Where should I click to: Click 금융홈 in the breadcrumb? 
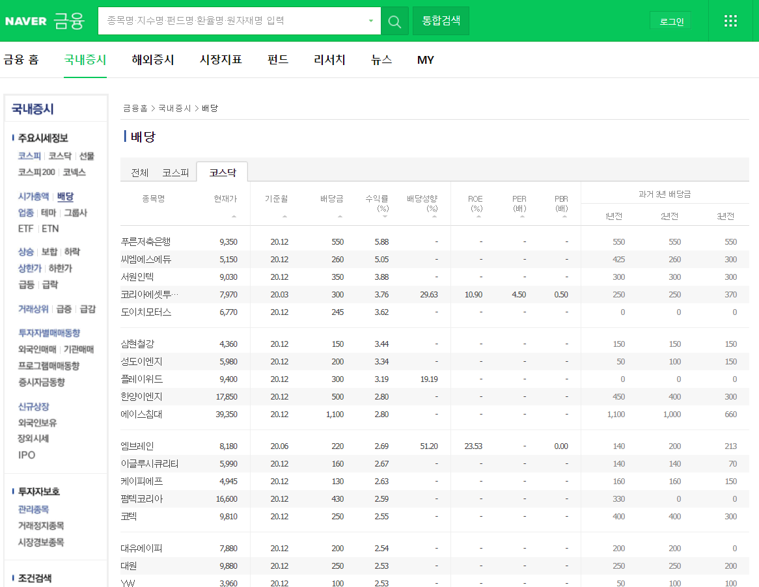(x=135, y=108)
